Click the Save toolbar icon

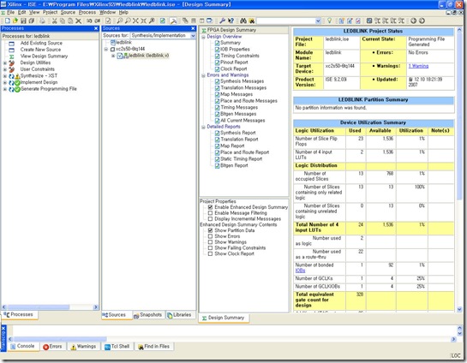23,21
